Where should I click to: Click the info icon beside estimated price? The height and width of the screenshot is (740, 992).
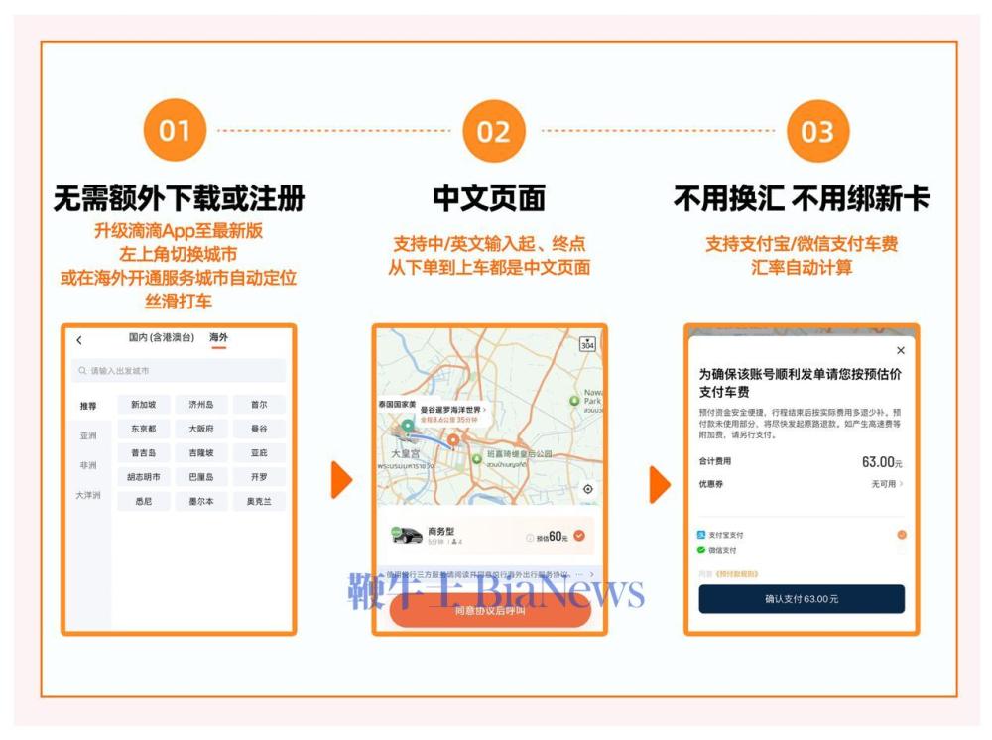click(530, 538)
